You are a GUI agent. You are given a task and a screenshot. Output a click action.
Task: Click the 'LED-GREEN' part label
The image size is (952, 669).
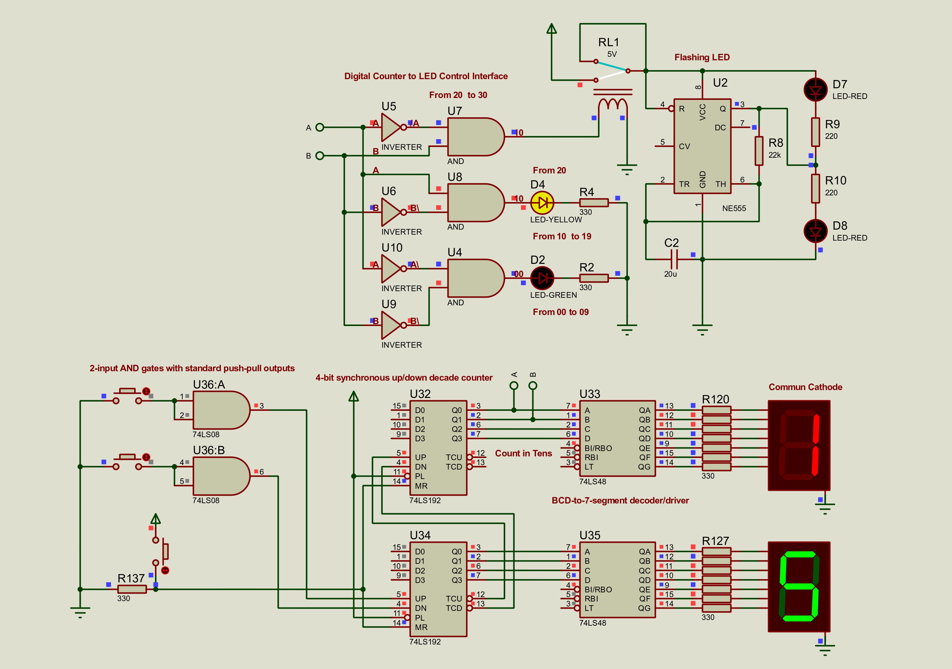pos(553,295)
